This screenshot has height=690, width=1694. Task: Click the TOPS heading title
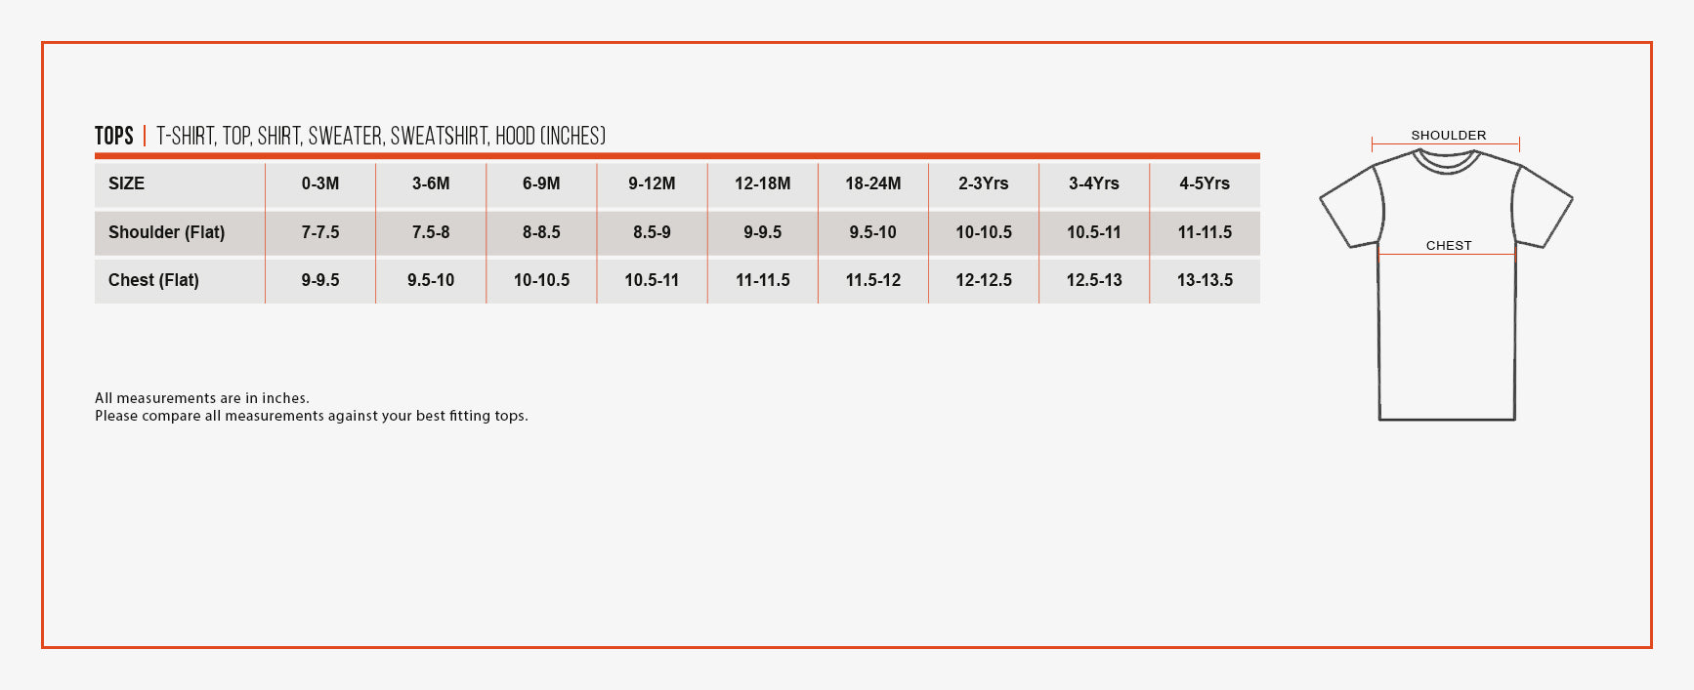(114, 136)
